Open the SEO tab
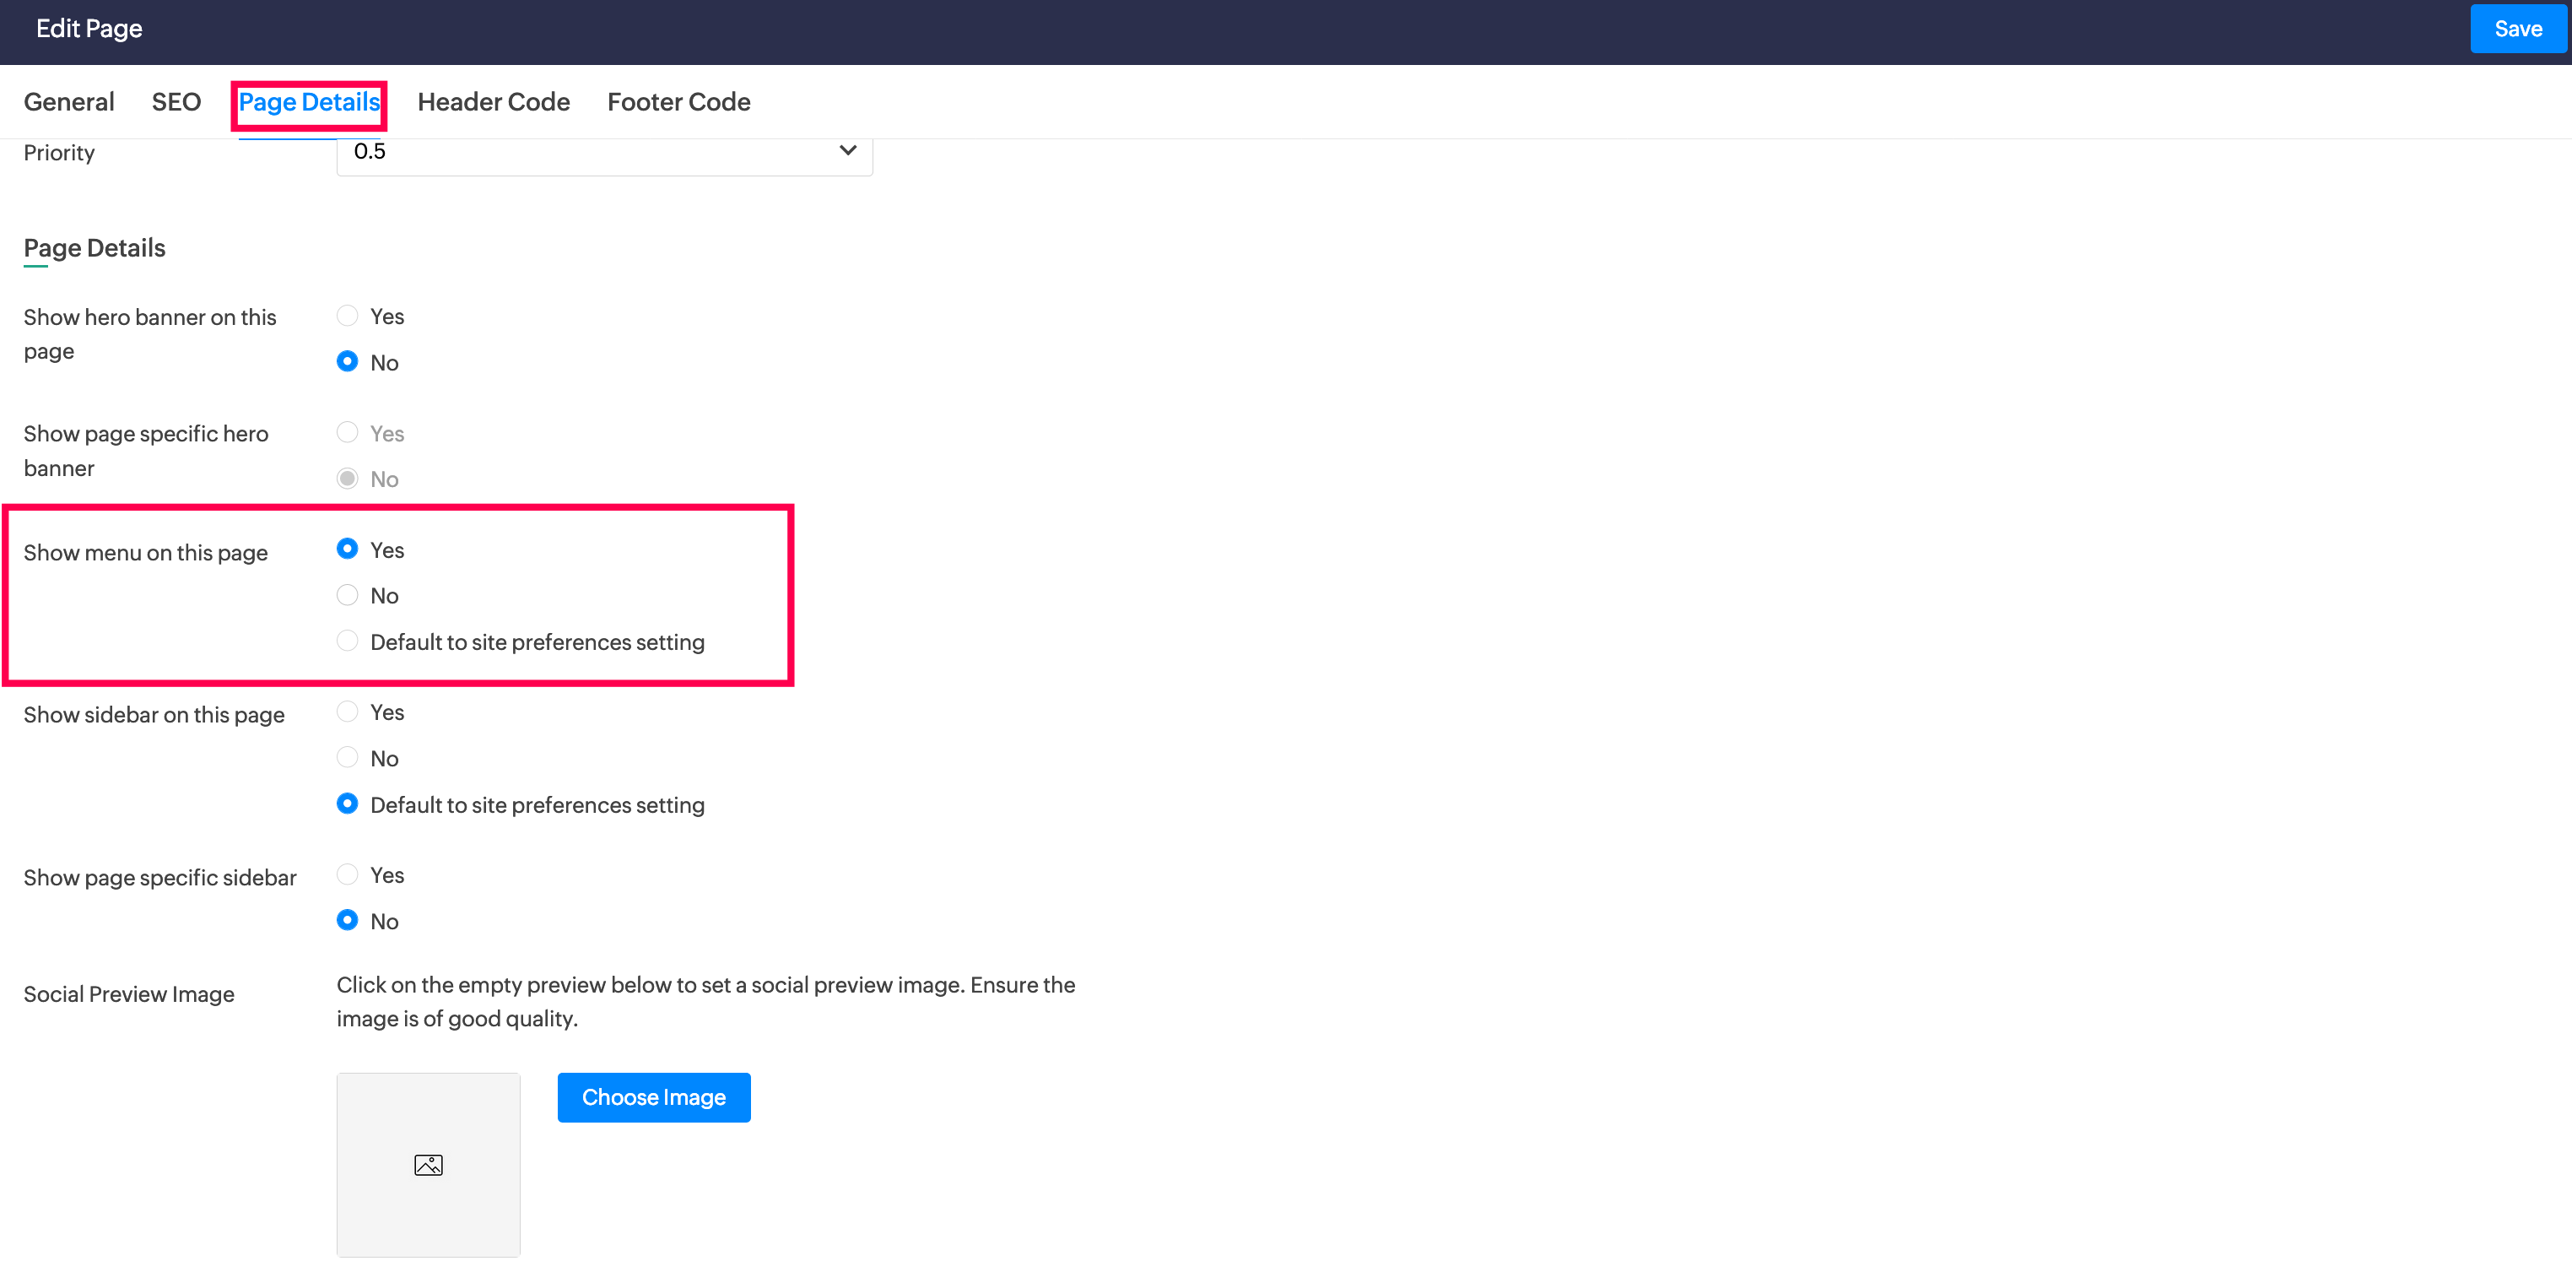This screenshot has height=1261, width=2572. coord(176,102)
